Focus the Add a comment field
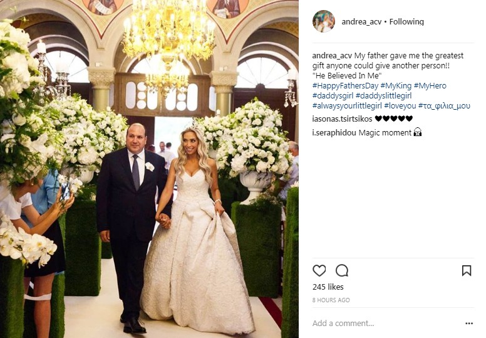 click(x=388, y=324)
